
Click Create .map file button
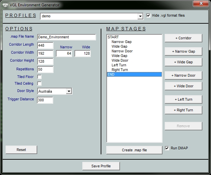134,150
